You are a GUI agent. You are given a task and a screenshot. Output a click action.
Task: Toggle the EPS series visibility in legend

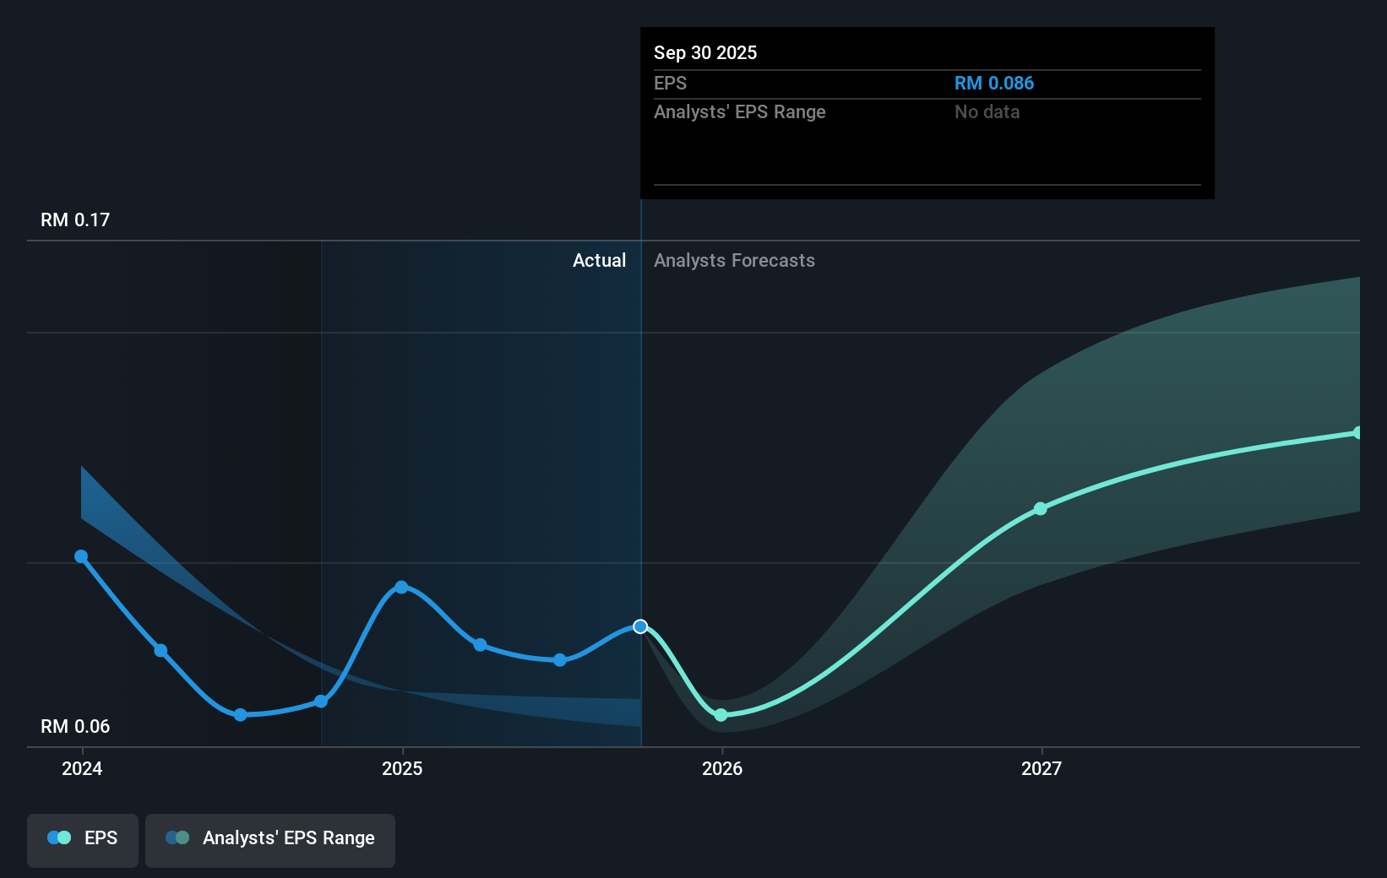(82, 840)
